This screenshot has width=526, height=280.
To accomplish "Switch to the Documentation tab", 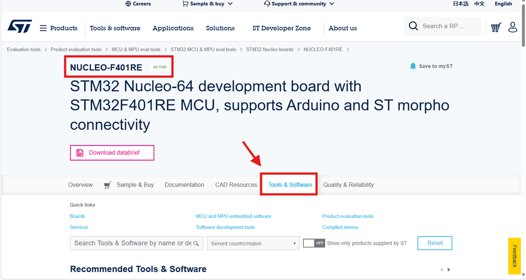I will click(184, 185).
